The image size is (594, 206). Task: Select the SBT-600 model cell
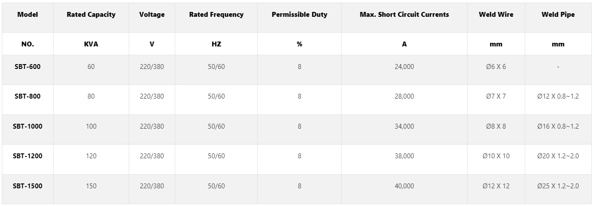28,66
